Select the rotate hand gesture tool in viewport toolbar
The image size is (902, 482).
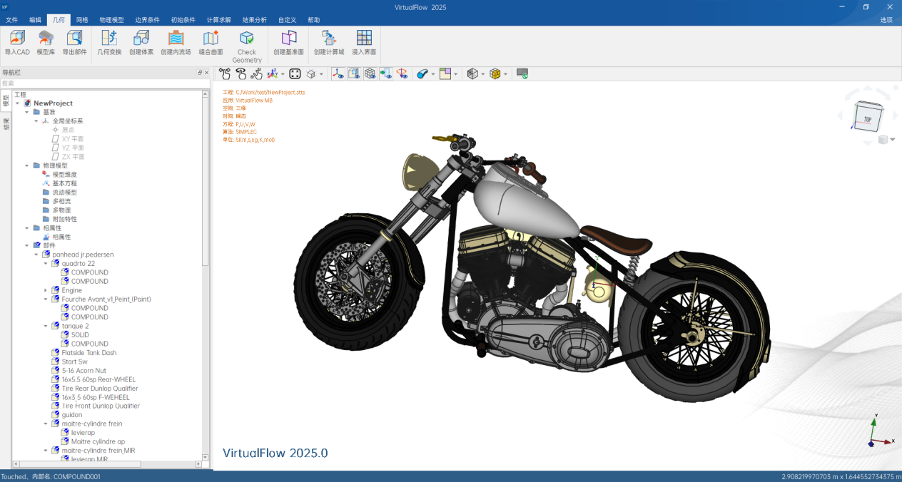(x=240, y=73)
